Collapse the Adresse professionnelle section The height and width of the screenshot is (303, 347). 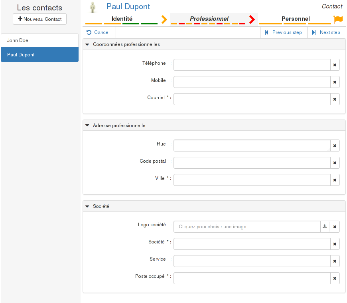click(x=88, y=126)
